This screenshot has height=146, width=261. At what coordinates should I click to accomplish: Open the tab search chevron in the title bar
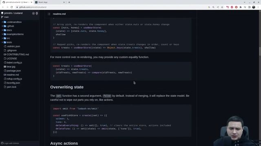pyautogui.click(x=244, y=2)
